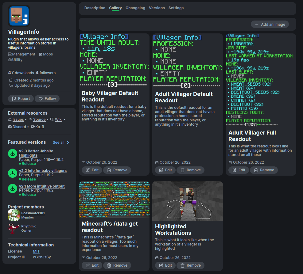
Task: Download v2.1 More intuitive output
Action: [x=12, y=189]
